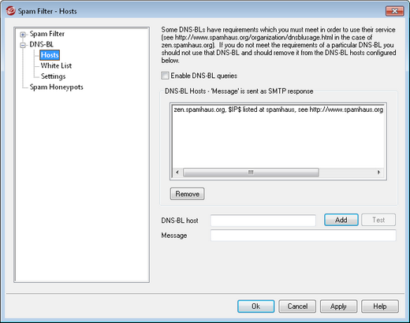Focus the DNS-BL host input field
Screen dimensions: 410x323
pyautogui.click(x=263, y=221)
